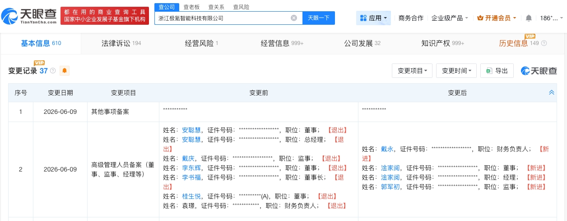The height and width of the screenshot is (221, 567).
Task: Switch to 法律诉讼 tab
Action: point(121,43)
